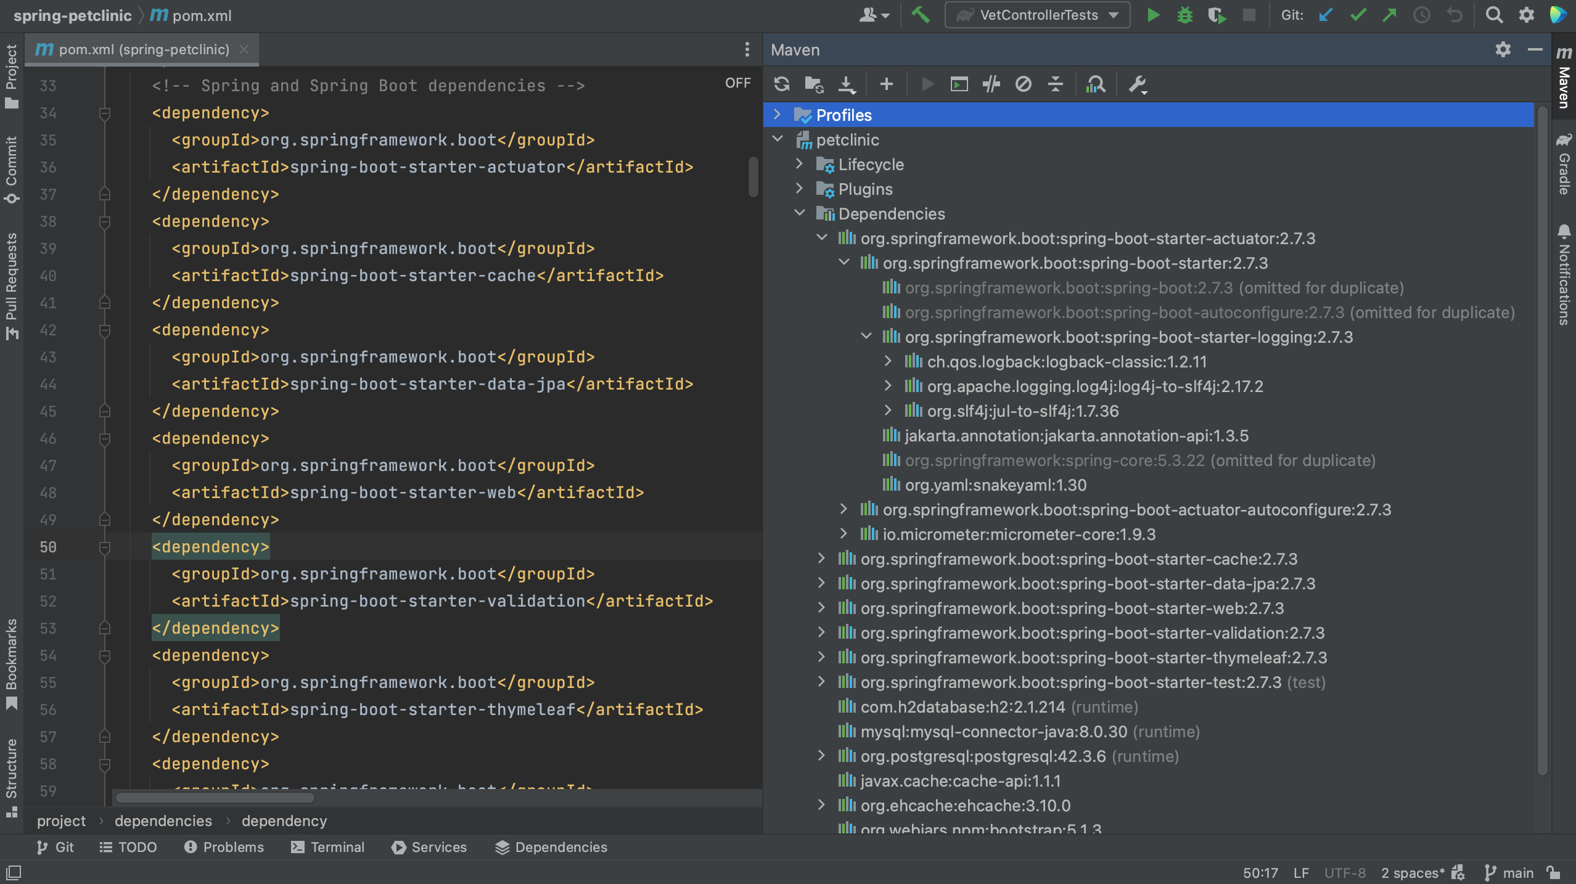The width and height of the screenshot is (1576, 884).
Task: Toggle Maven offline mode
Action: [1024, 84]
